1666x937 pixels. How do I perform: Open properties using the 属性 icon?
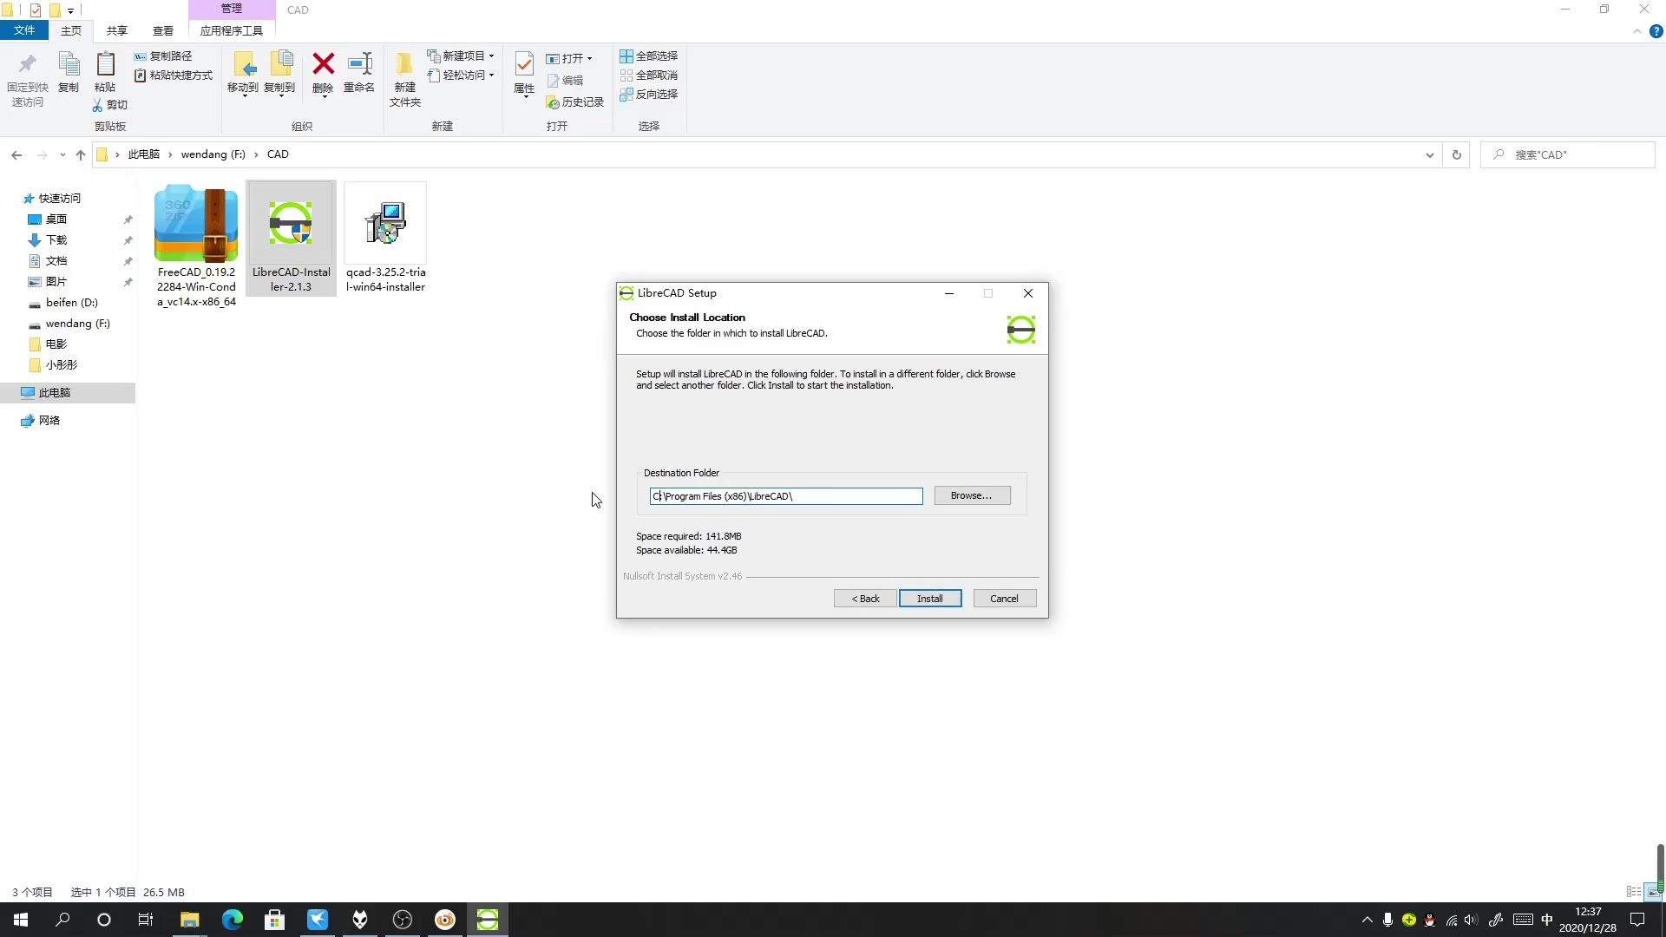523,74
